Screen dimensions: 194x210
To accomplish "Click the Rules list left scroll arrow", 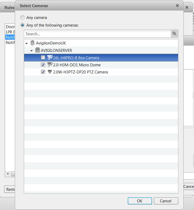I will click(8, 174).
